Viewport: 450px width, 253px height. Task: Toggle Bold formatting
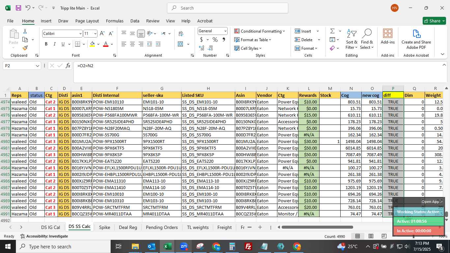46,44
